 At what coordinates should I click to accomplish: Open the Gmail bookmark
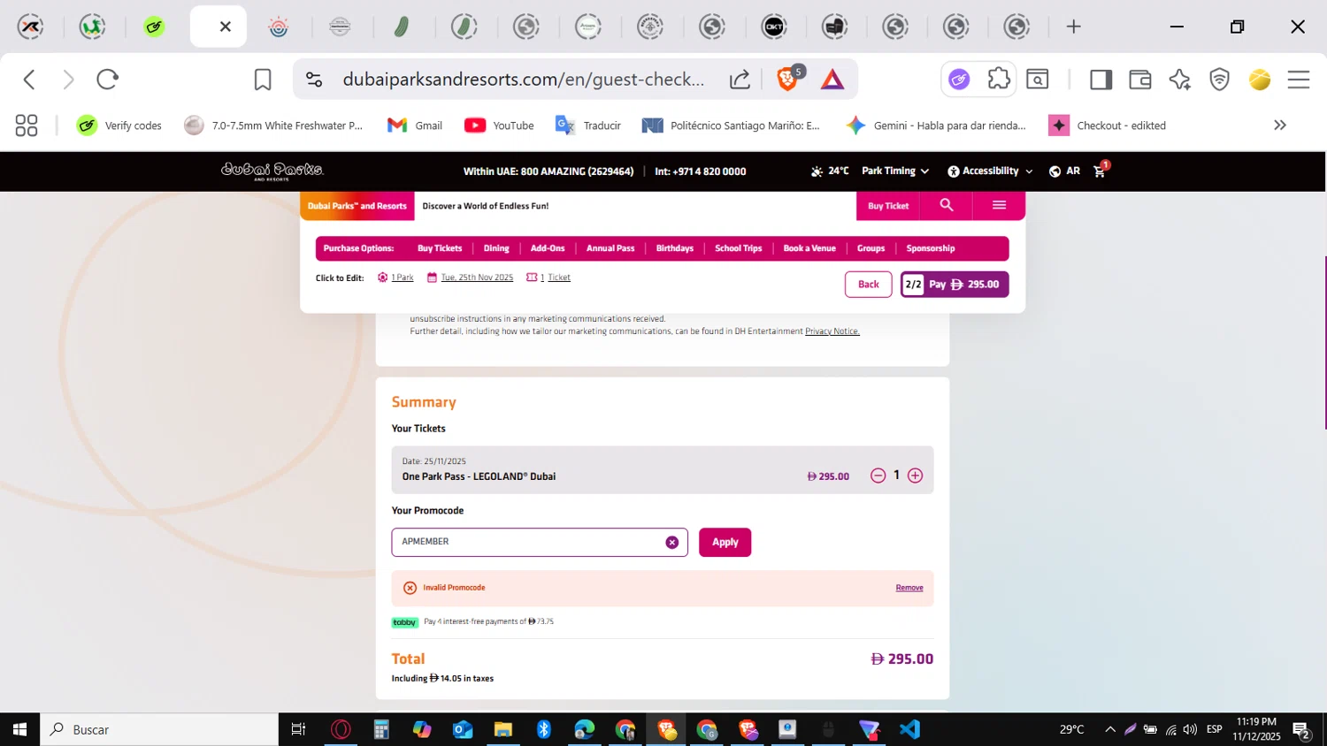415,126
